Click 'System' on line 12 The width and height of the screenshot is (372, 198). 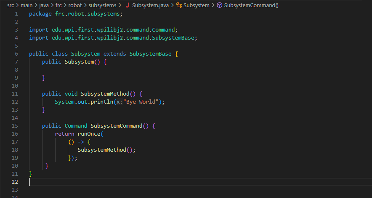coord(64,102)
